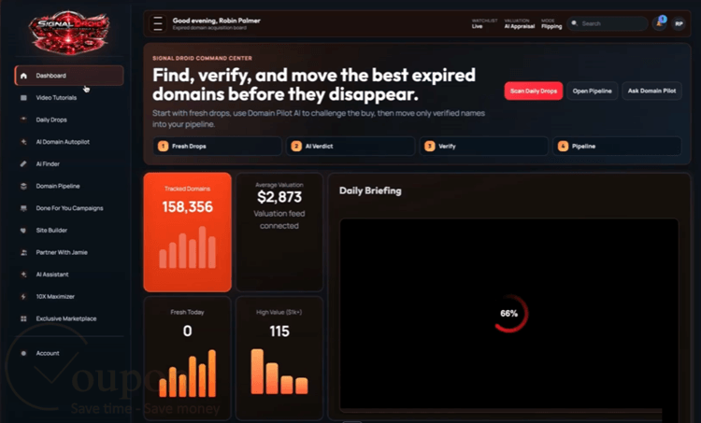Click the Average Valuation card
The image size is (701, 423).
point(279,233)
